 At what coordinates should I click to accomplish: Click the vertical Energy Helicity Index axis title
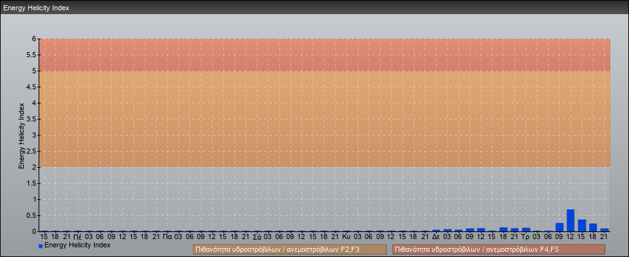coord(21,135)
